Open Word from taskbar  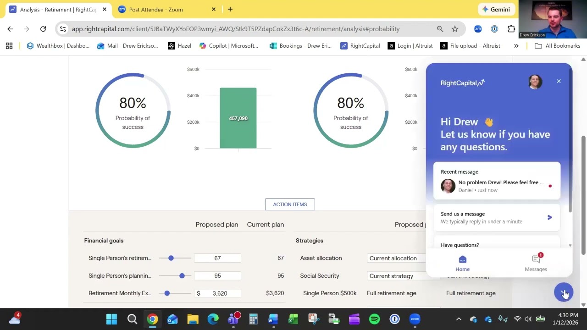pyautogui.click(x=273, y=319)
